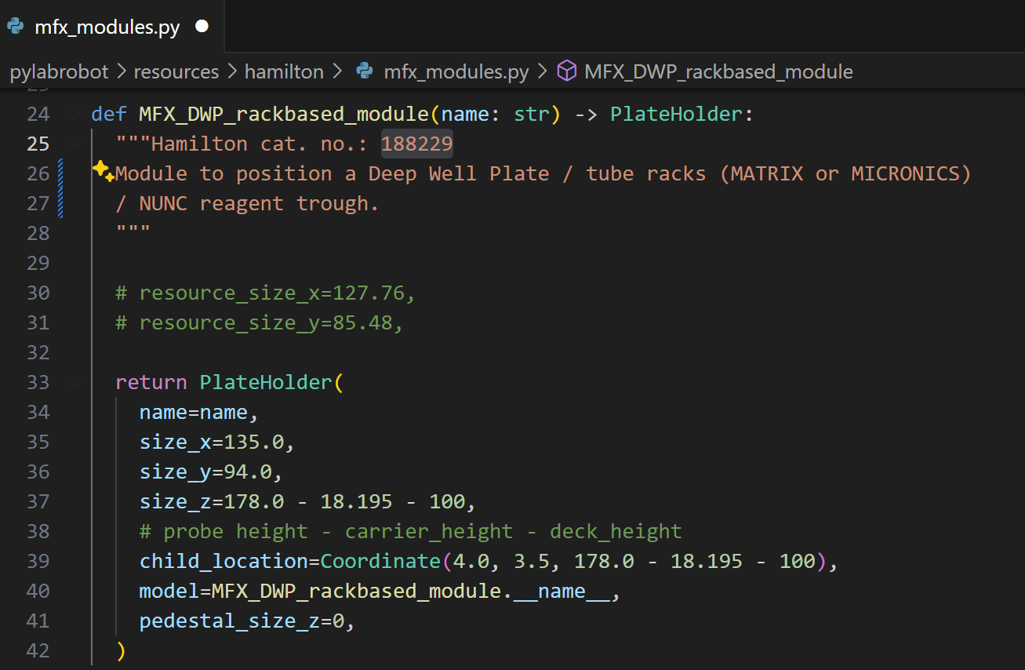Select the mfx_modules.py editor tab

pos(112,27)
